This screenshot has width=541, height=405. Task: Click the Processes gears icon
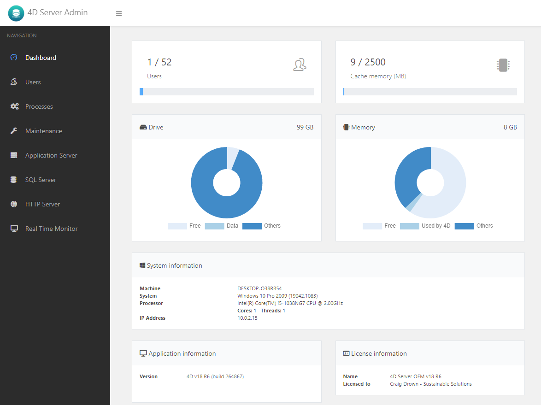14,106
